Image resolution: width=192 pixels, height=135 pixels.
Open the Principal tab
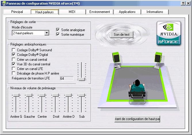pyautogui.click(x=17, y=12)
